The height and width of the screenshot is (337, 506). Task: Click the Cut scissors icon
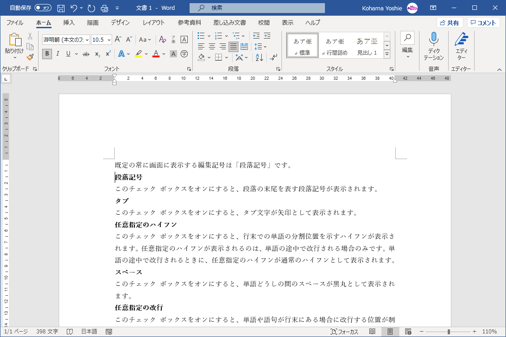30,36
